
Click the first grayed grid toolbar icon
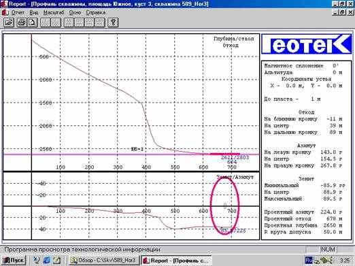46,22
